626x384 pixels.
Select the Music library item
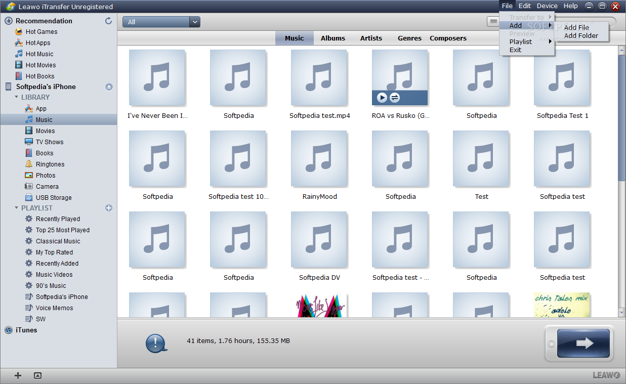click(59, 120)
